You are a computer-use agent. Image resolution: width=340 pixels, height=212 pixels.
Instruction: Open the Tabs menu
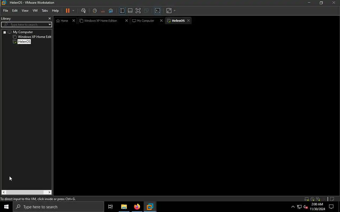45,11
